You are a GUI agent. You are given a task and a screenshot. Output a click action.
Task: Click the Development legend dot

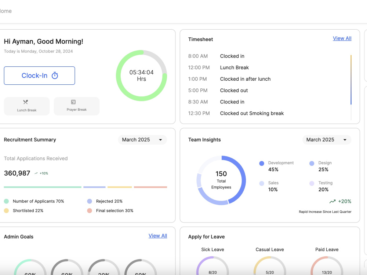(x=262, y=164)
